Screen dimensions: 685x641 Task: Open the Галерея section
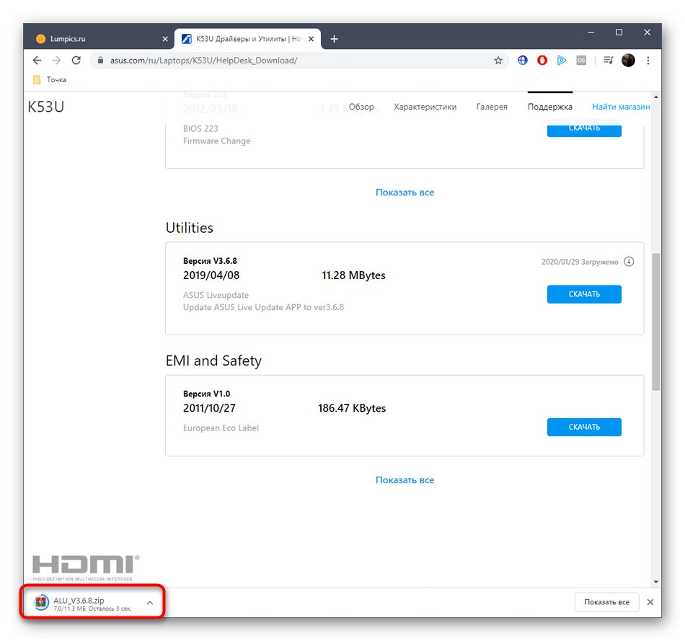[492, 107]
